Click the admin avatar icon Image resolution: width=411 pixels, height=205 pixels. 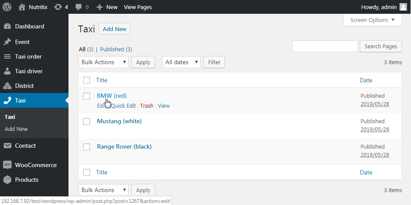pos(403,7)
